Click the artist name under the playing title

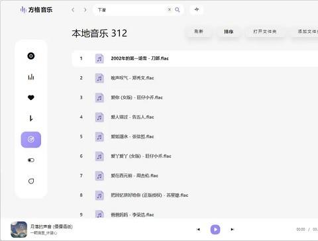(44, 233)
